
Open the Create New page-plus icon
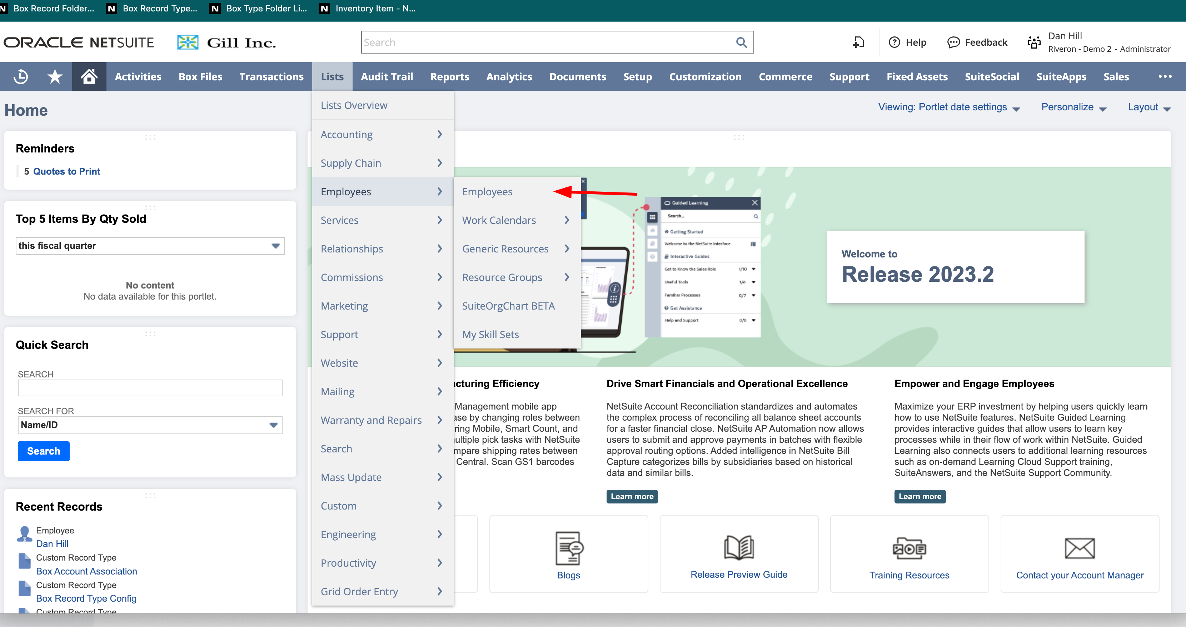pyautogui.click(x=858, y=42)
